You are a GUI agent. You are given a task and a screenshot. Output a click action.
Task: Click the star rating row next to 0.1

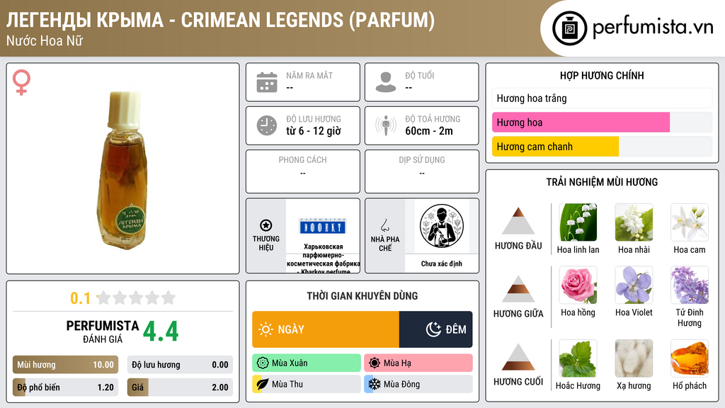[x=136, y=297]
